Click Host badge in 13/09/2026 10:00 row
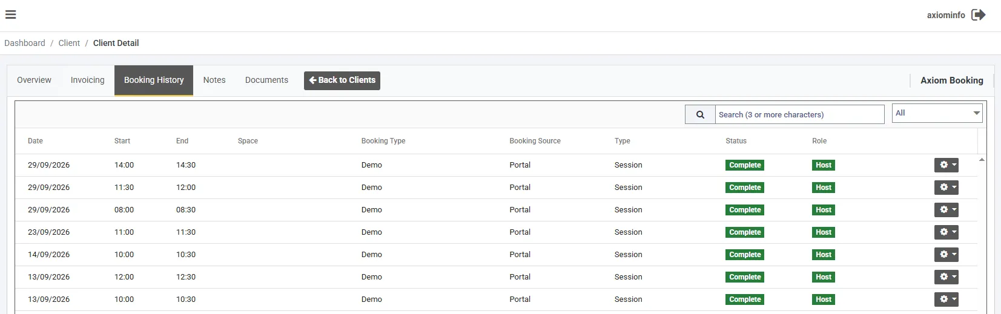The width and height of the screenshot is (1001, 314). coord(824,299)
